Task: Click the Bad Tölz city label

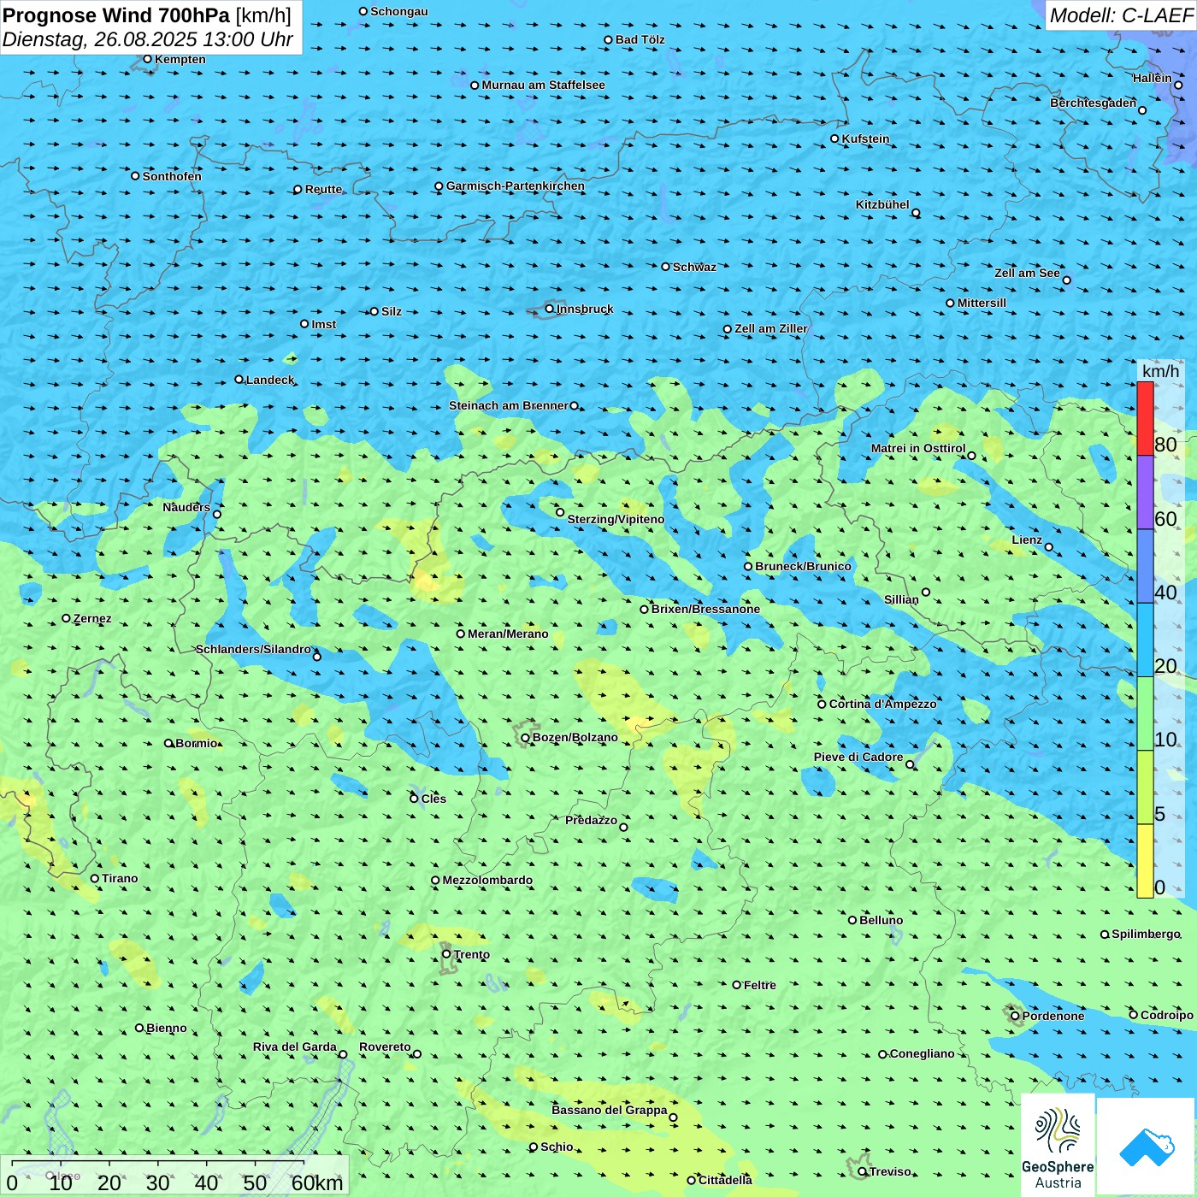Action: [640, 39]
